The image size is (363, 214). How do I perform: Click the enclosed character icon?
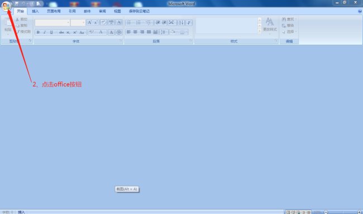point(119,32)
